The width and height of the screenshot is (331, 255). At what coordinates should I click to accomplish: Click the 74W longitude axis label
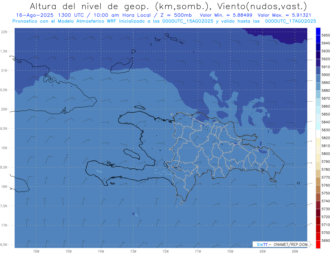(x=101, y=251)
